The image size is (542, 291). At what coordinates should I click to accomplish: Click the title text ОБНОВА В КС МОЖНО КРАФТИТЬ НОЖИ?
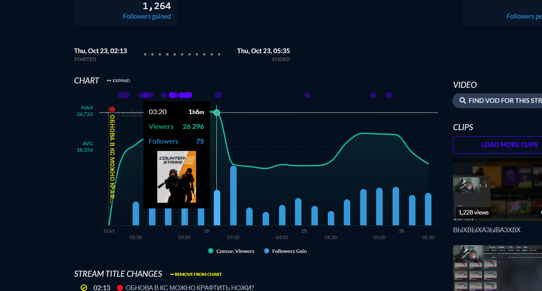pos(190,288)
